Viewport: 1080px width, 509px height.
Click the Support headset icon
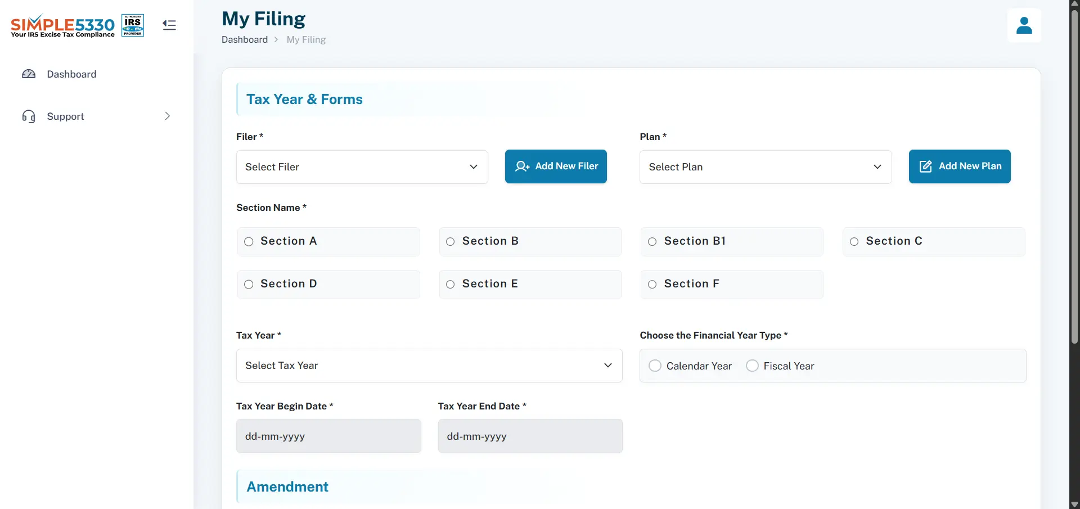(29, 116)
